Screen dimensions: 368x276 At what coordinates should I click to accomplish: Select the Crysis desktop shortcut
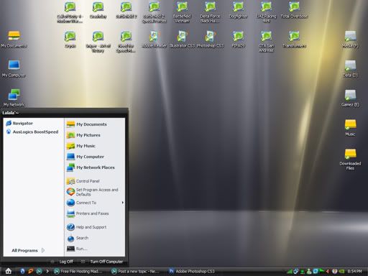coord(70,40)
